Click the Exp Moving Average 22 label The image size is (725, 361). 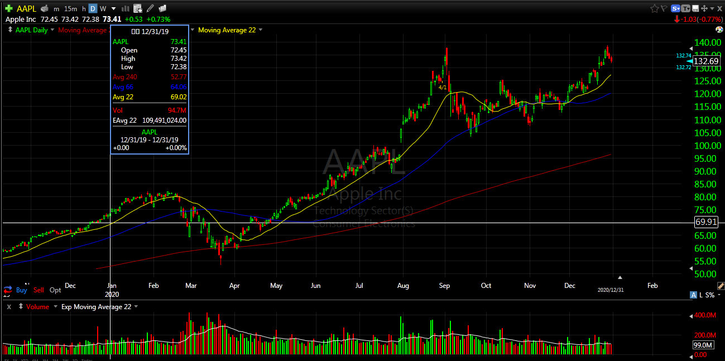[95, 307]
